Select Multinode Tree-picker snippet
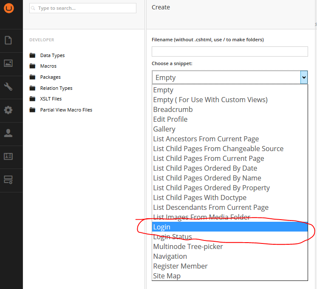This screenshot has height=289, width=317. pos(230,246)
